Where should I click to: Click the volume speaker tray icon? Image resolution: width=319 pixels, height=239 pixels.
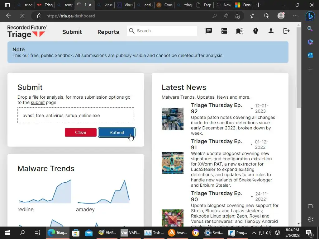click(269, 233)
